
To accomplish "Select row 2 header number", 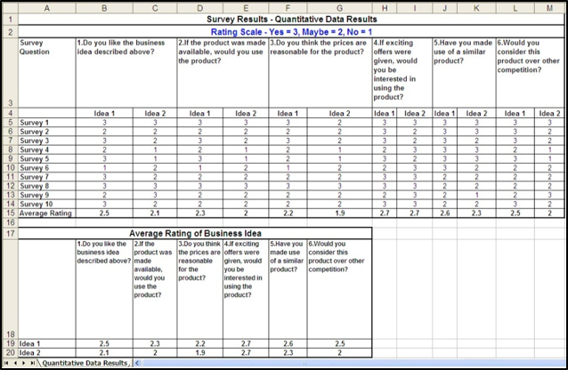I will coord(10,32).
